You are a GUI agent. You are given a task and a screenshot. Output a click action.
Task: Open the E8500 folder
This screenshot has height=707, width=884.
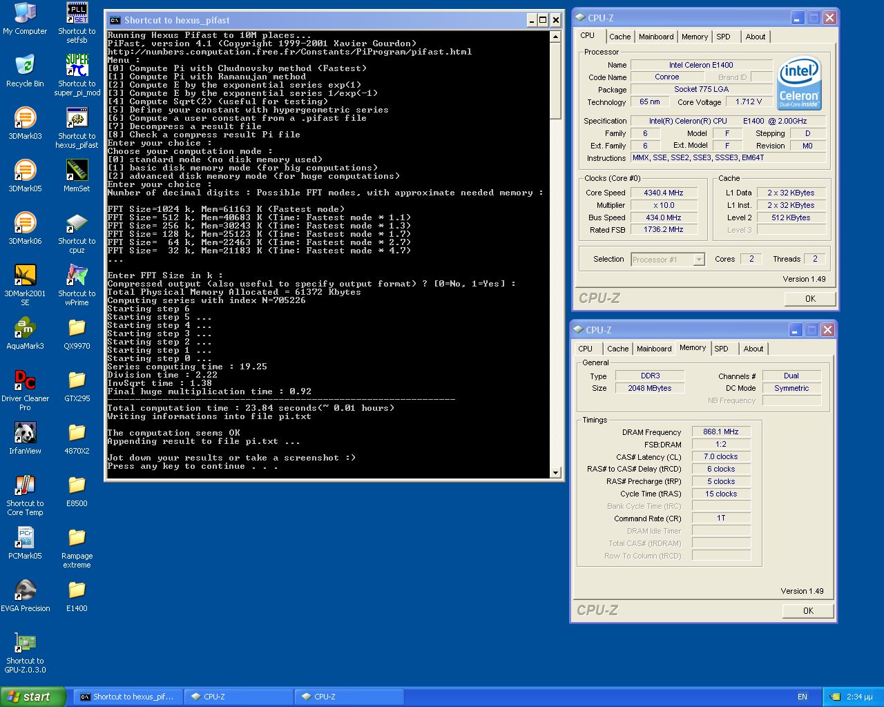[77, 492]
